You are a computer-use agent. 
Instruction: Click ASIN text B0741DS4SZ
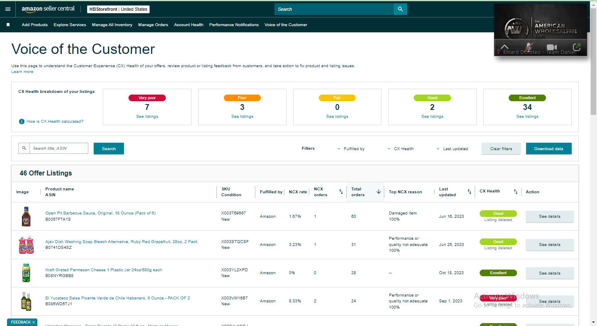coord(58,248)
